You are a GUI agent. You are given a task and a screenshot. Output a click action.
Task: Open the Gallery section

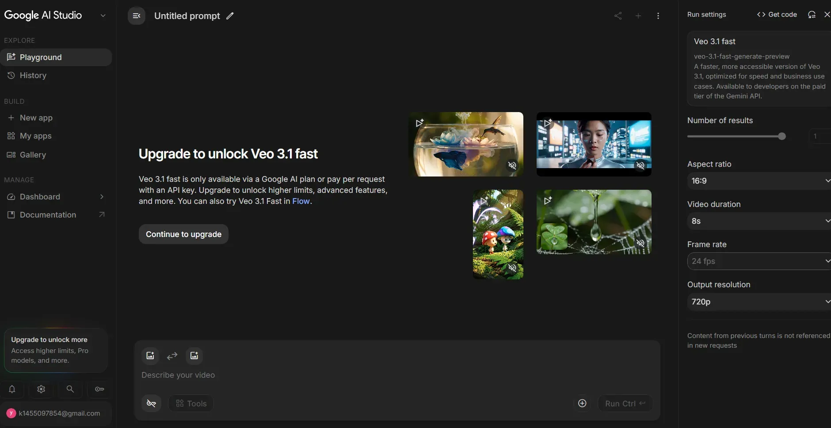point(56,155)
